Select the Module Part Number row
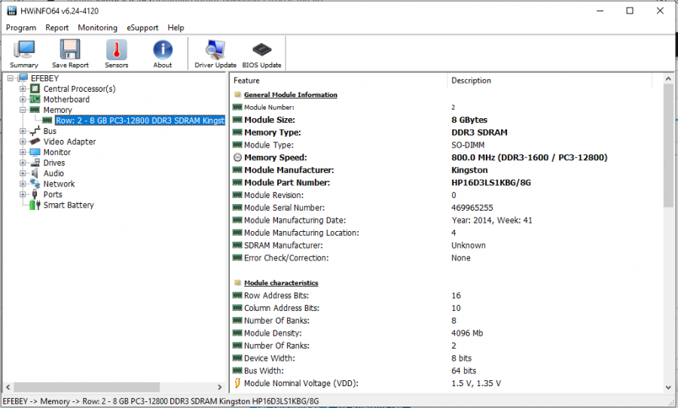678x408 pixels. 441,183
